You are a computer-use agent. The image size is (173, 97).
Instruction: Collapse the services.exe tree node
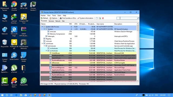[x=44, y=46]
